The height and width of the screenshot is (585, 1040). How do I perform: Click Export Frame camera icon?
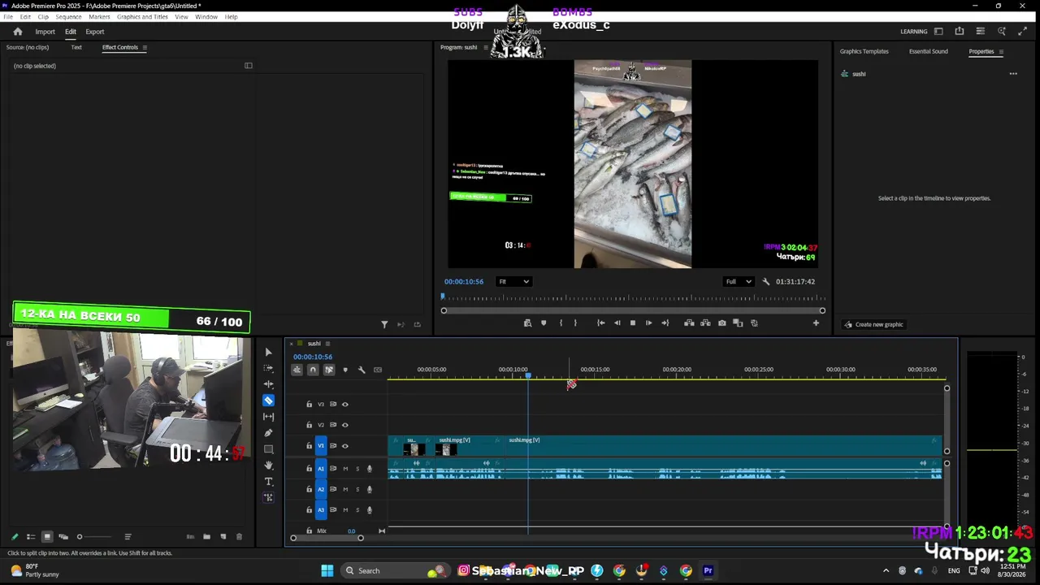721,323
